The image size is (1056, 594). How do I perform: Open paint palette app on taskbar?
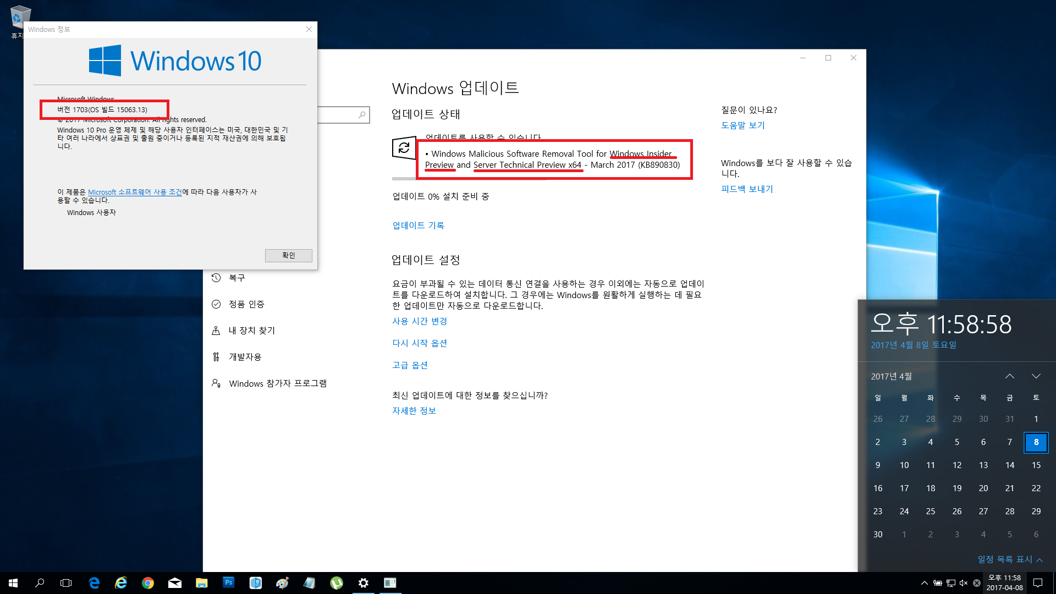(283, 583)
